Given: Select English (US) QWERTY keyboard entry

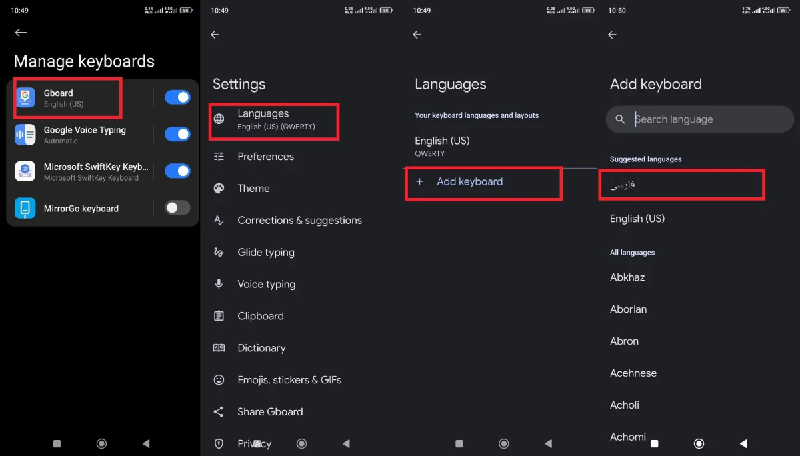Looking at the screenshot, I should click(442, 146).
